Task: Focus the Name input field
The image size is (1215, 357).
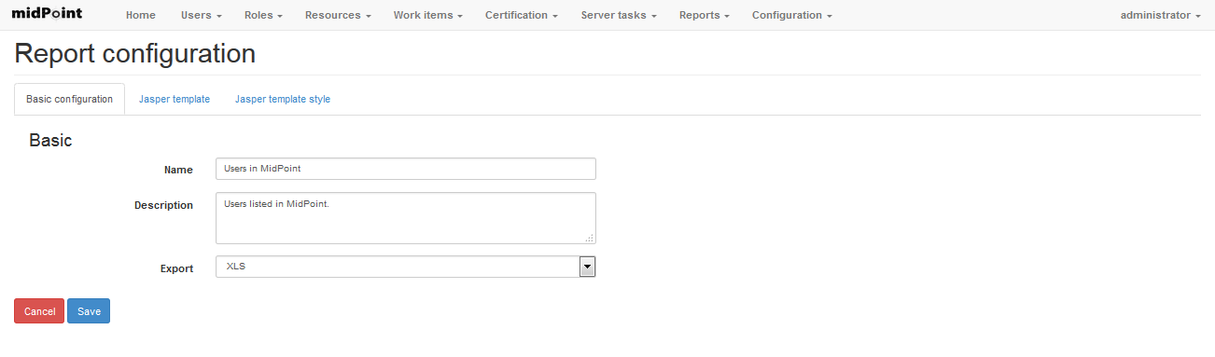Action: pyautogui.click(x=406, y=169)
